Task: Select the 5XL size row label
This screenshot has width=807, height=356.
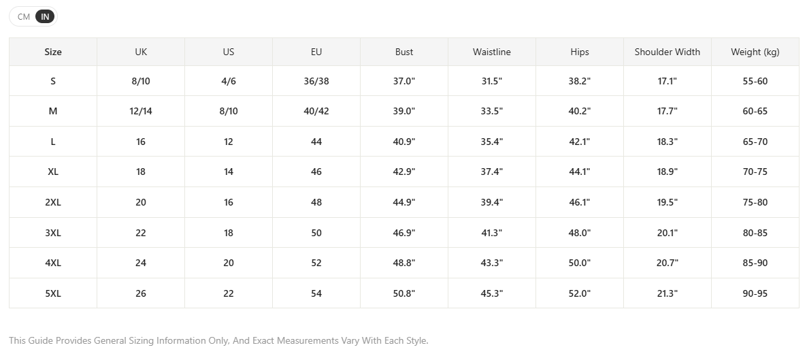Action: [53, 293]
